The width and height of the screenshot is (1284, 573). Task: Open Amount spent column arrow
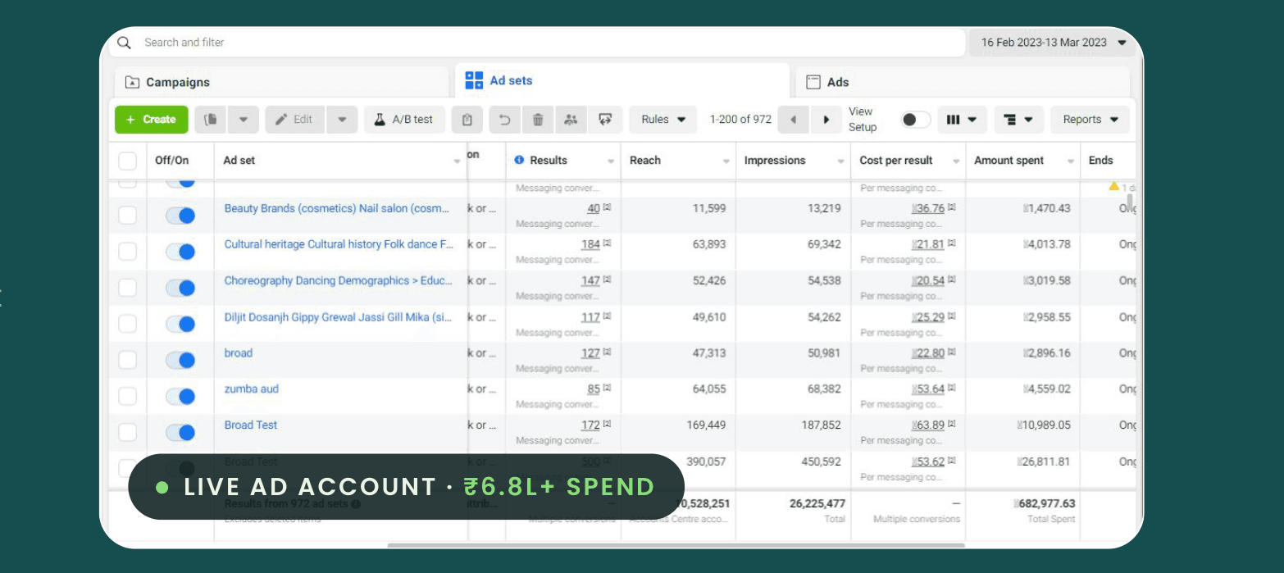(1071, 161)
